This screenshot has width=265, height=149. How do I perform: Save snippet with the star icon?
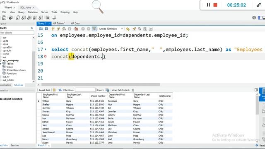128,29
